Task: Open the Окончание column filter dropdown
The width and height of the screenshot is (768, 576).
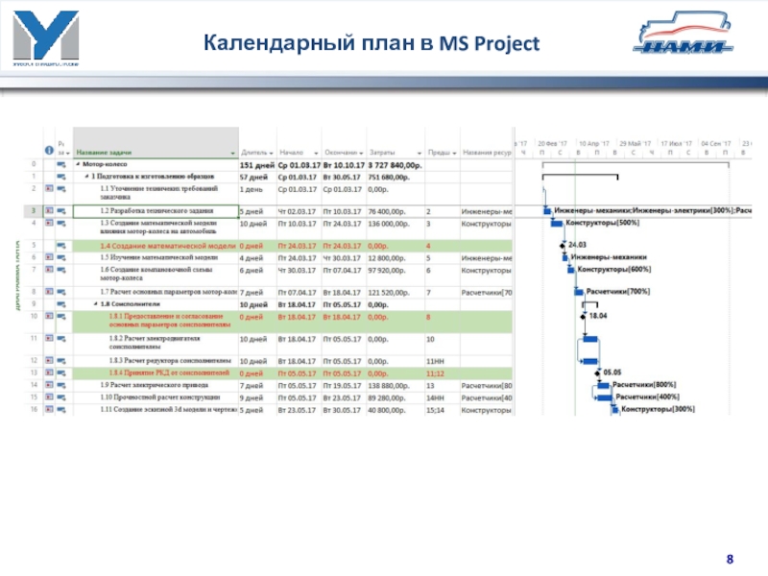Action: [x=361, y=154]
